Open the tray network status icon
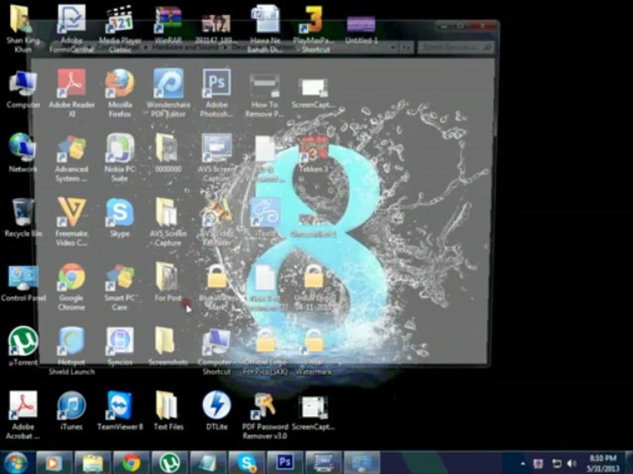Viewport: 633px width, 474px height. click(x=557, y=464)
